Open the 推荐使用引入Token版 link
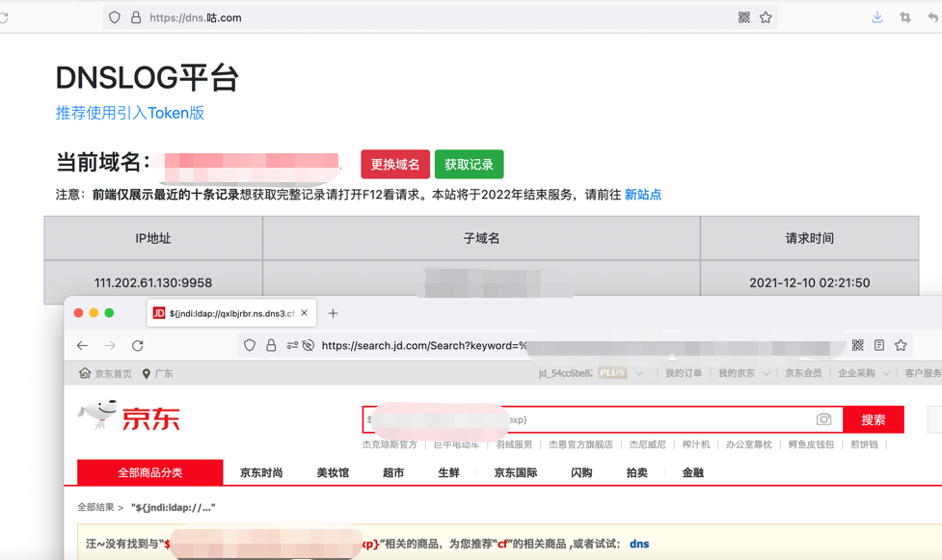The width and height of the screenshot is (942, 560). (x=130, y=113)
